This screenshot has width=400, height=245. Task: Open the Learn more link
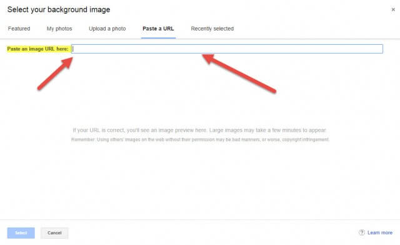(x=380, y=233)
